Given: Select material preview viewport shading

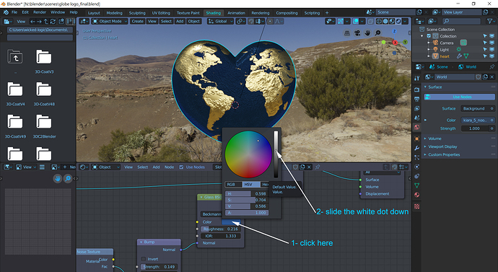Looking at the screenshot, I should [x=392, y=21].
